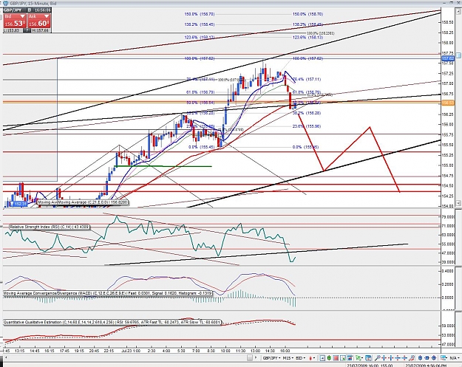462x367 pixels.
Task: Select the green cursor pointer tool
Action: (359, 358)
